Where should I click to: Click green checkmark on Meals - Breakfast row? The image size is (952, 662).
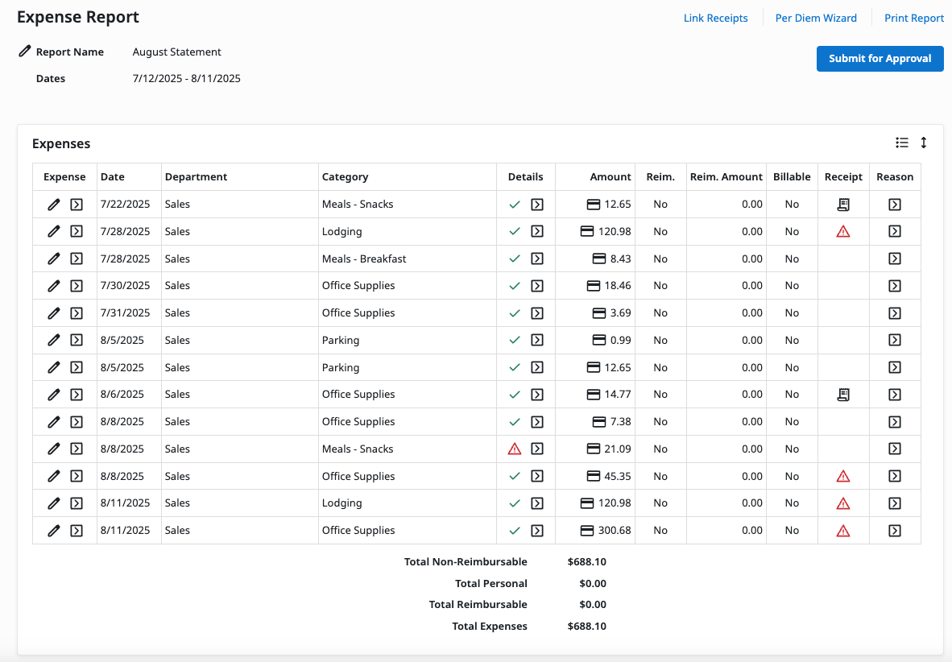click(515, 259)
